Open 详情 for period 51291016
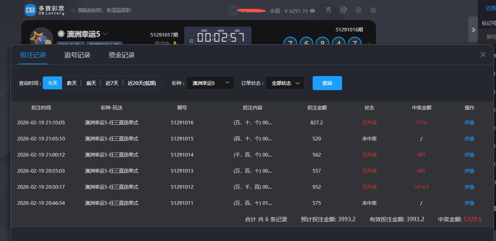The image size is (496, 241). coord(469,123)
